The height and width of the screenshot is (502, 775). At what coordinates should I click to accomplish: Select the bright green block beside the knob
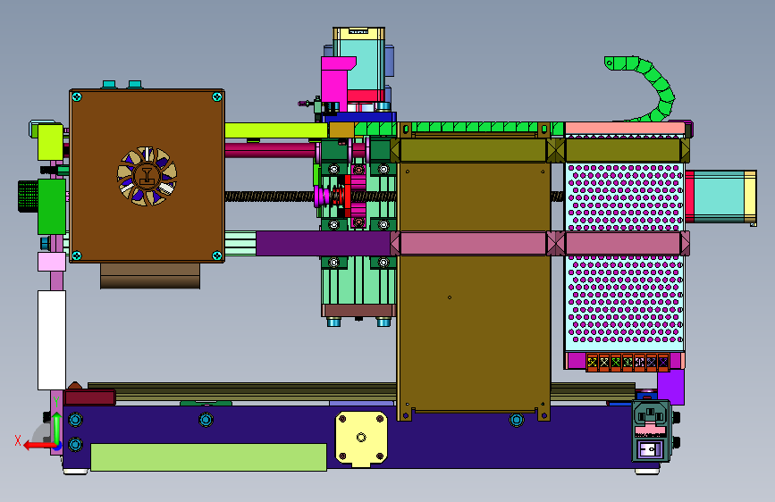pyautogui.click(x=52, y=206)
